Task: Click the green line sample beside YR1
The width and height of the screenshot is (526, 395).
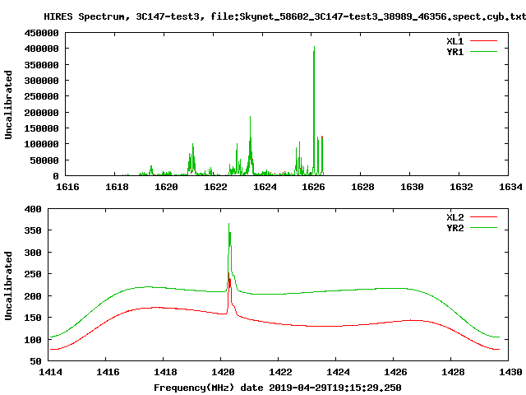Action: click(x=483, y=52)
